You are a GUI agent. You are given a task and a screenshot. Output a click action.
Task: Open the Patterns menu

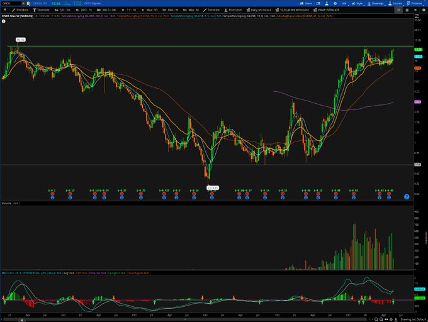tap(414, 4)
